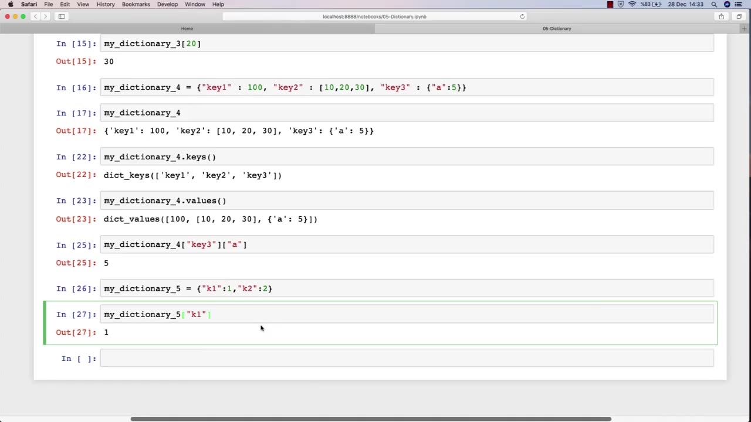
Task: Click the Out[22]: prompt label
Action: click(x=76, y=175)
